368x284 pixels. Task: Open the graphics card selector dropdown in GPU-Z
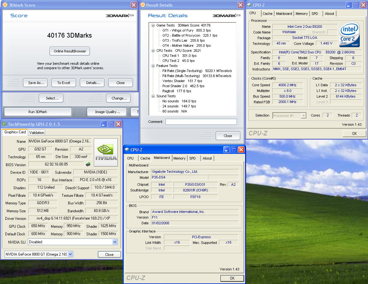tap(70, 254)
